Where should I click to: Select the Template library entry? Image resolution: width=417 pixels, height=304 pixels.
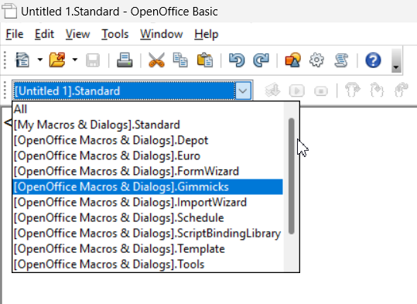(x=148, y=248)
